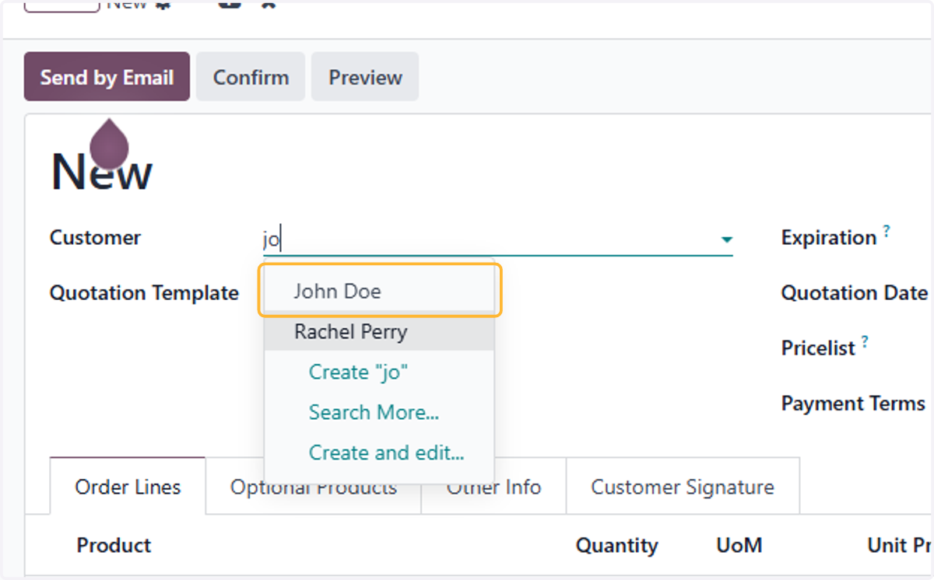Click the UoM column header
The width and height of the screenshot is (934, 580).
739,545
